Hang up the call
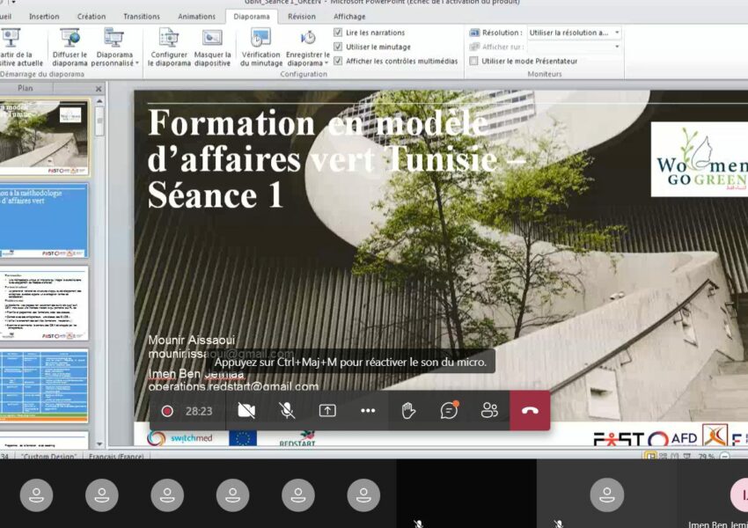The image size is (748, 528). pyautogui.click(x=530, y=411)
